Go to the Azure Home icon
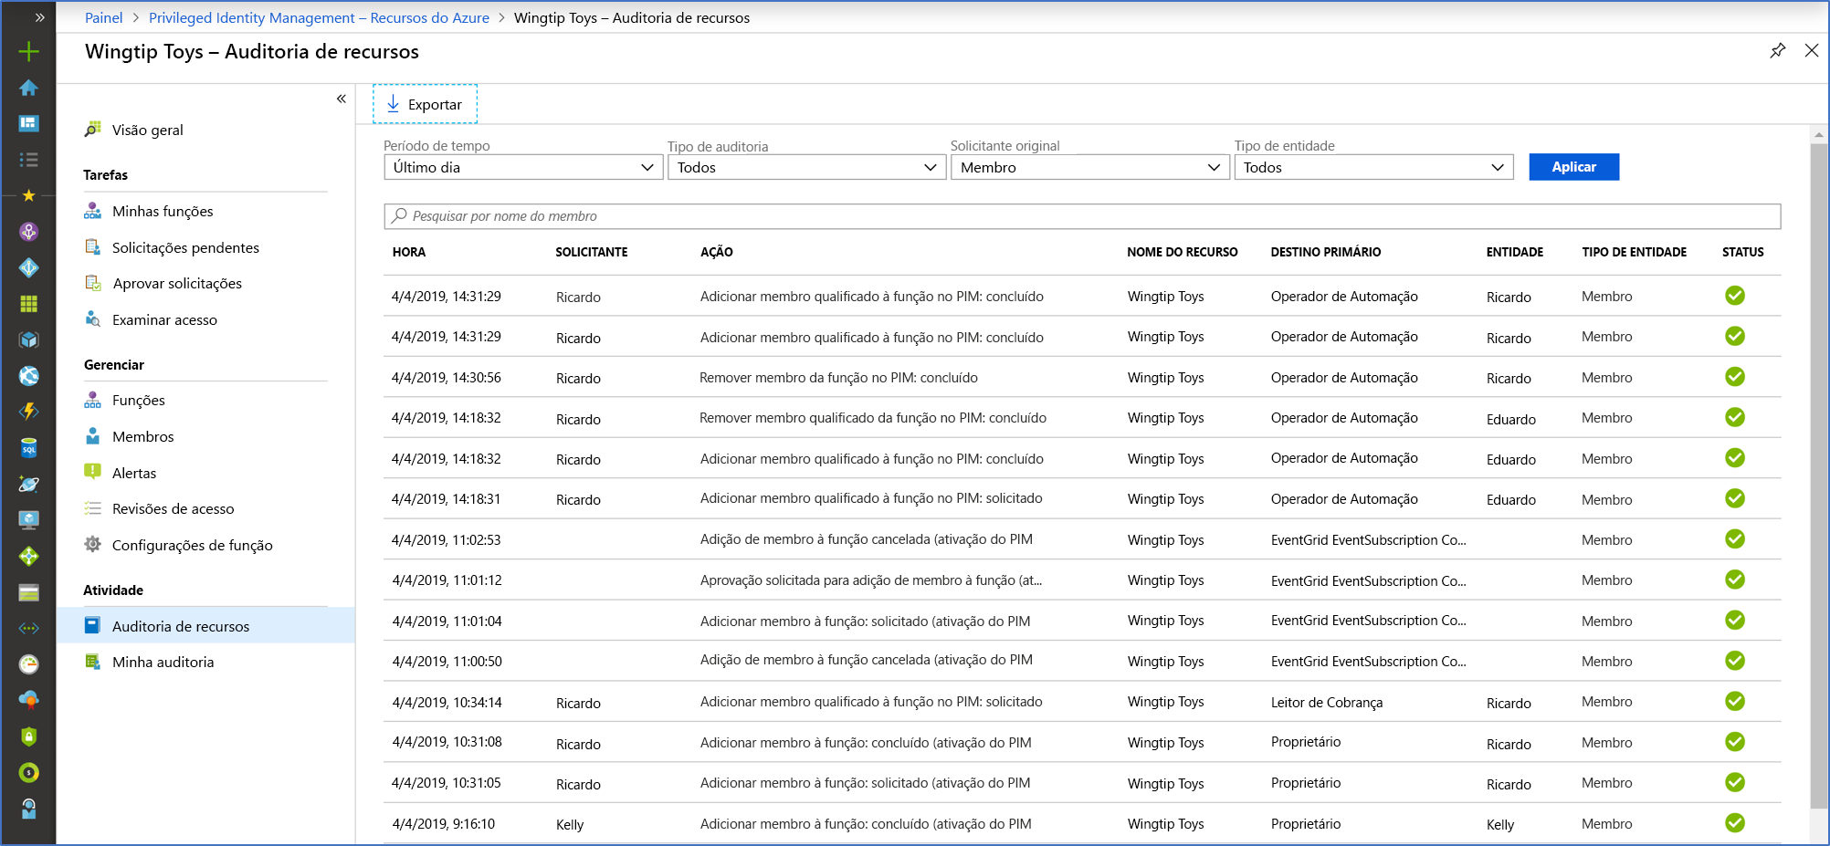1830x846 pixels. pyautogui.click(x=29, y=88)
